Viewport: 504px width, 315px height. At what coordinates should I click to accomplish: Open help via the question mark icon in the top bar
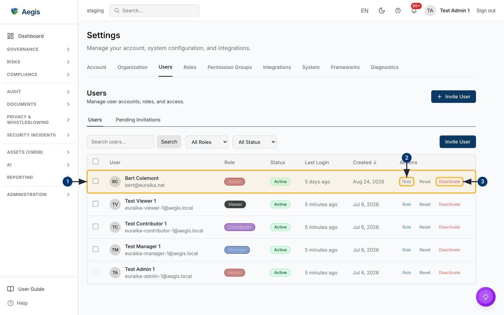398,10
